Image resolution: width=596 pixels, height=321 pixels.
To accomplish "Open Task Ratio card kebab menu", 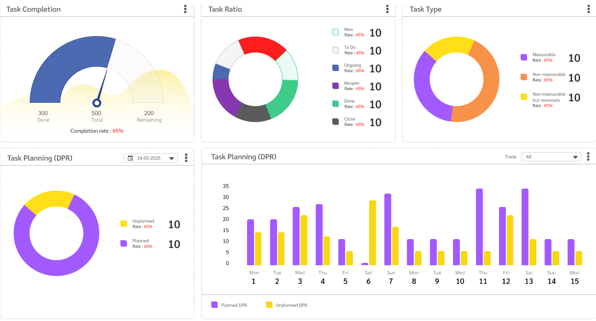I will (x=387, y=9).
